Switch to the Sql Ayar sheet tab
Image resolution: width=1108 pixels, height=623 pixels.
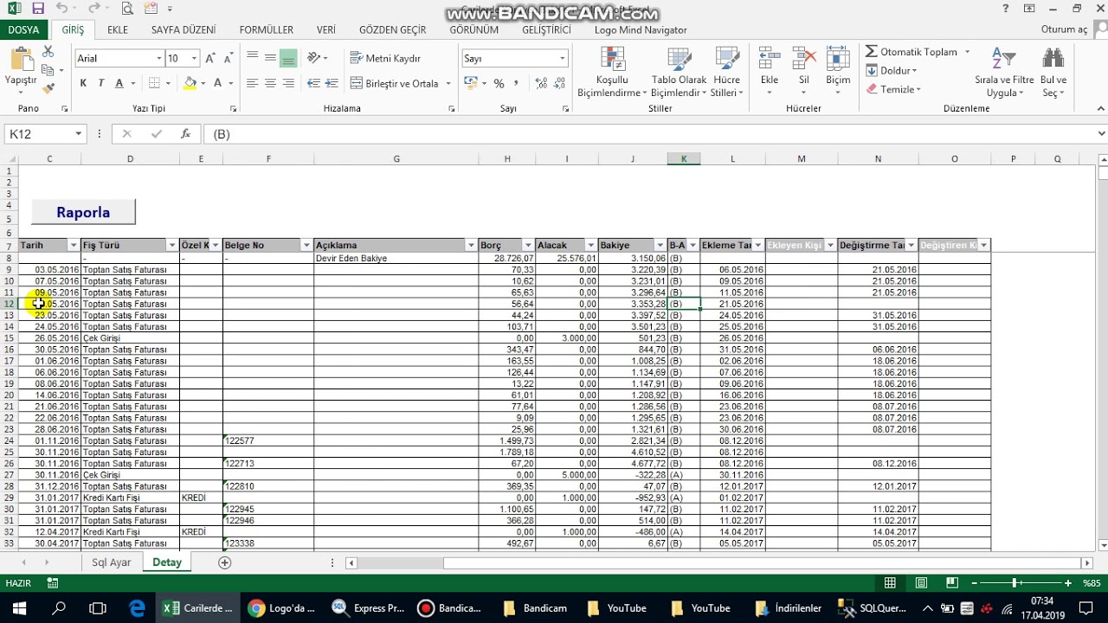tap(112, 562)
